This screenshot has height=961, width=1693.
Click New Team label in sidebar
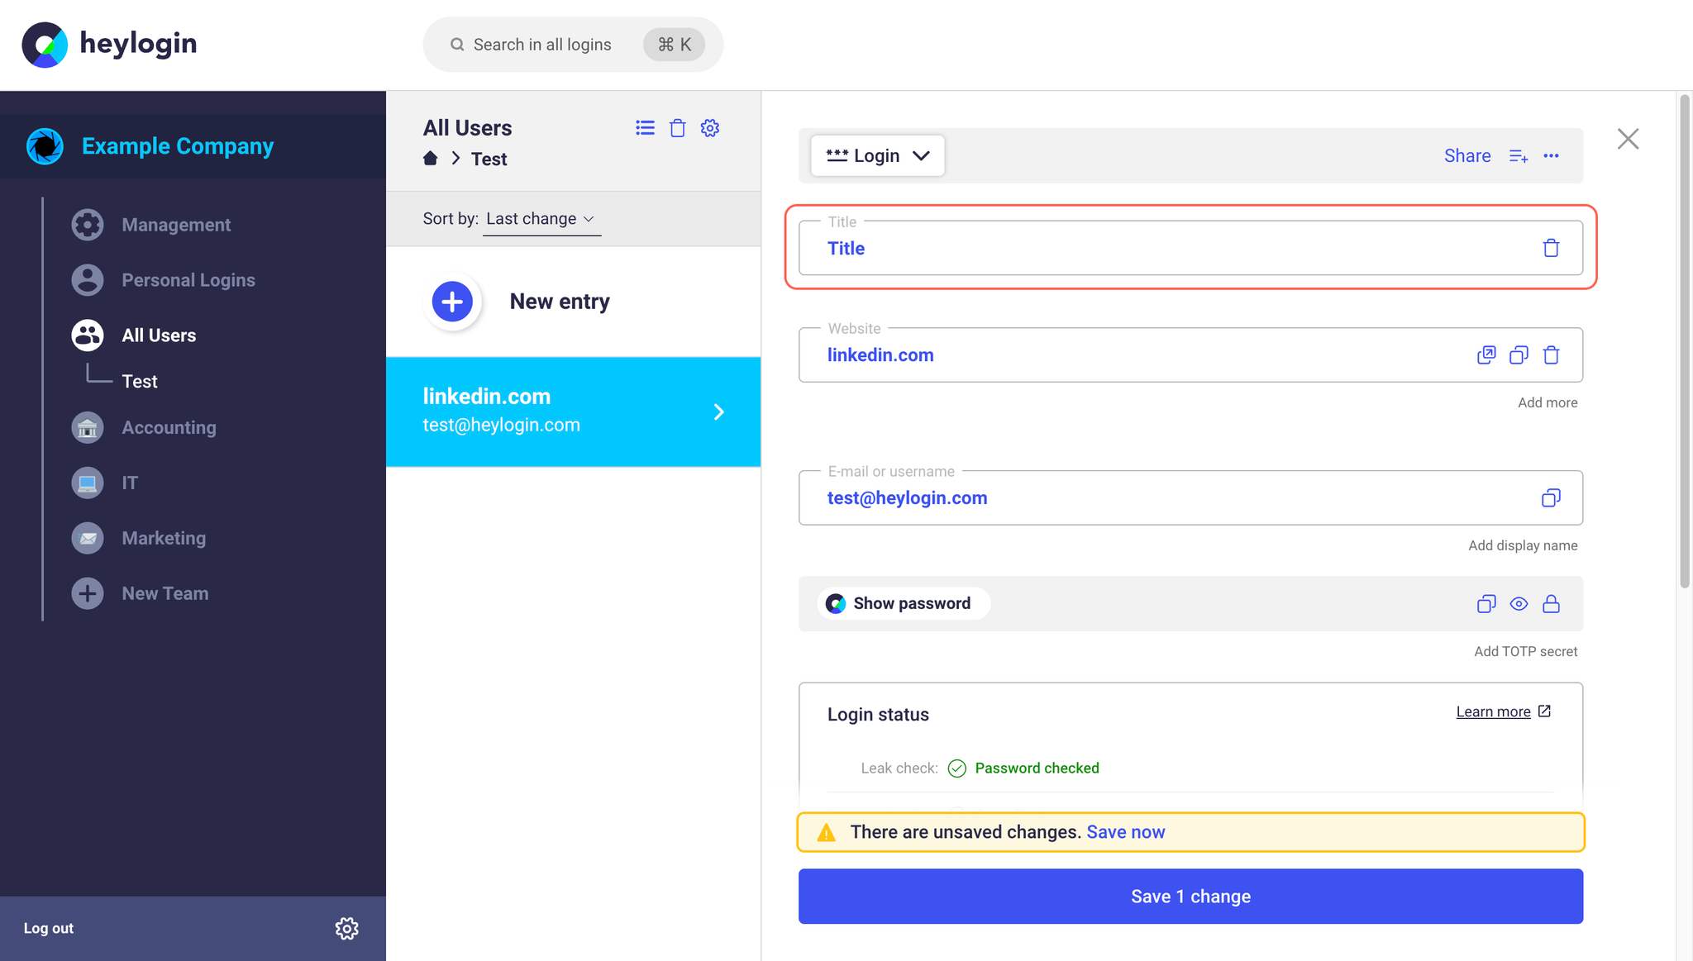click(165, 593)
